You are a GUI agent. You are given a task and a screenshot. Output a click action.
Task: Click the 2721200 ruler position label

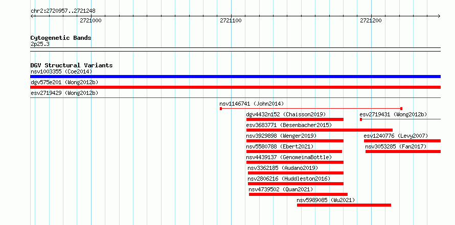(x=371, y=20)
